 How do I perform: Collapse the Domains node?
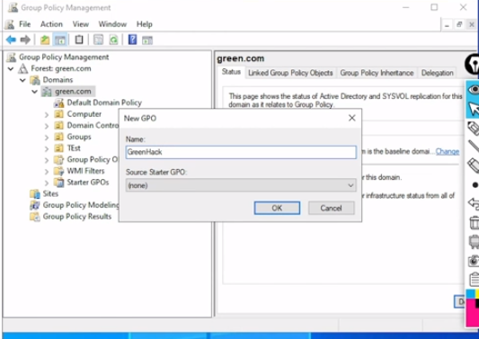pyautogui.click(x=22, y=80)
